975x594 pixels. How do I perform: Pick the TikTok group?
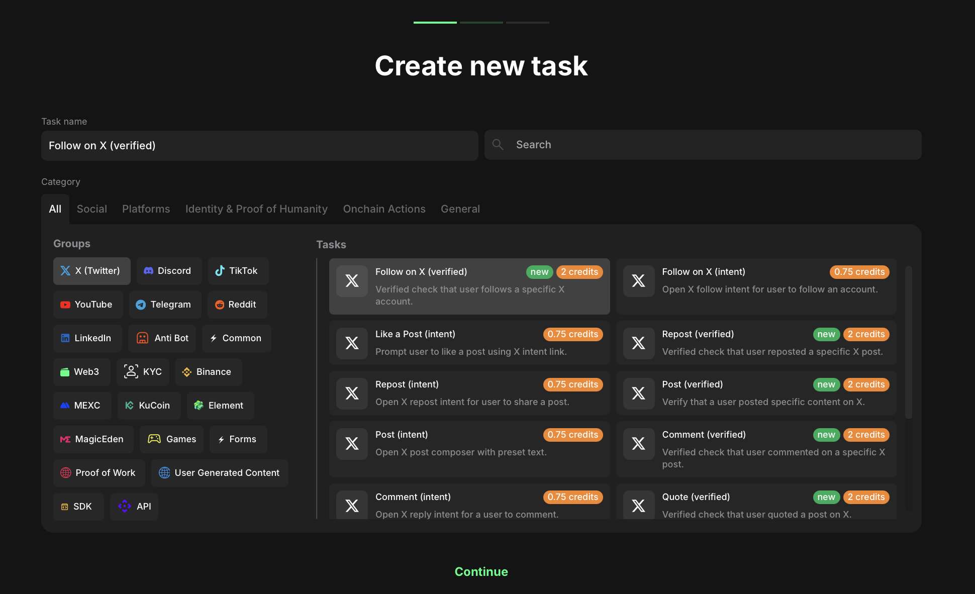click(238, 271)
